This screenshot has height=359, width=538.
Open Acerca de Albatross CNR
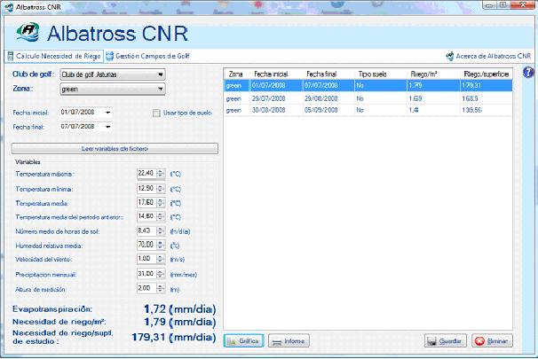pyautogui.click(x=488, y=56)
